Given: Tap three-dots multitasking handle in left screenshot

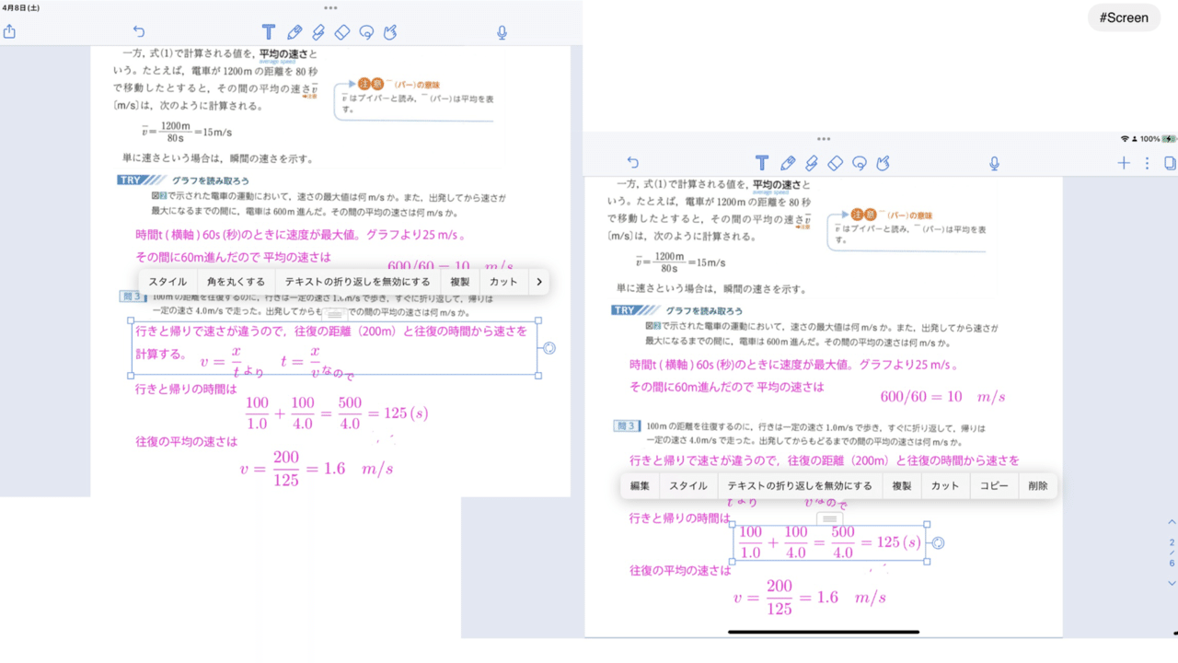Looking at the screenshot, I should (x=330, y=8).
